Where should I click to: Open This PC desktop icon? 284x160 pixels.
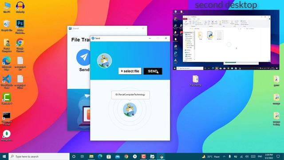coord(7,7)
